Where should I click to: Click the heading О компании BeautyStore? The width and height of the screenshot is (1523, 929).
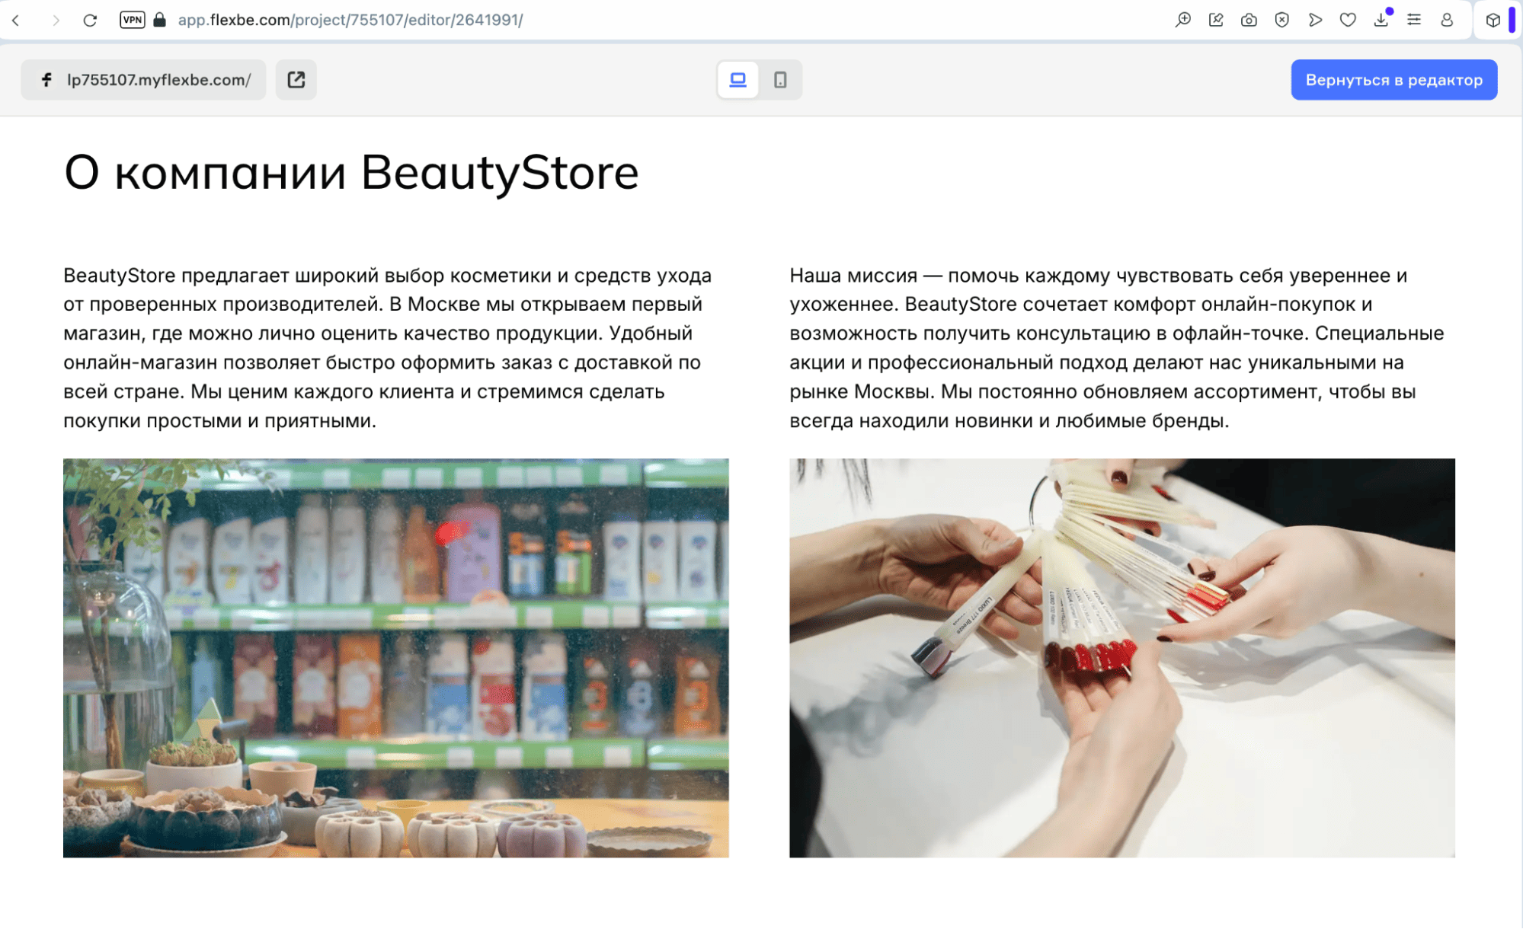tap(351, 172)
